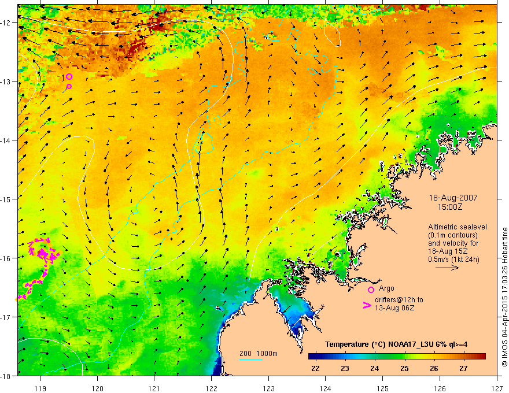Screen dimensions: 509x393
Task: Click longitude axis label 121
Action: [154, 388]
